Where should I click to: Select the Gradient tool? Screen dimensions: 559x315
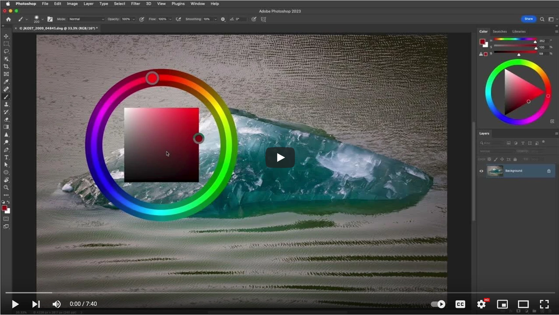(6, 127)
